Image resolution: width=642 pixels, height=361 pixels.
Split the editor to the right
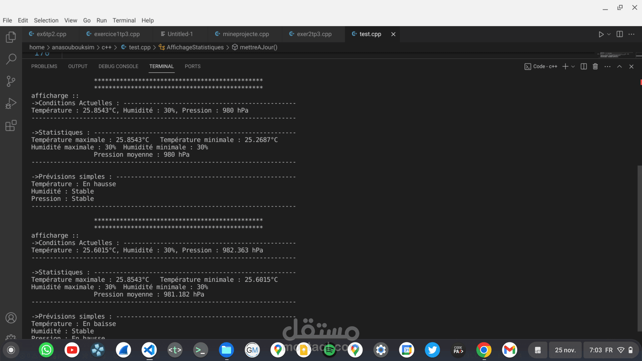click(619, 34)
